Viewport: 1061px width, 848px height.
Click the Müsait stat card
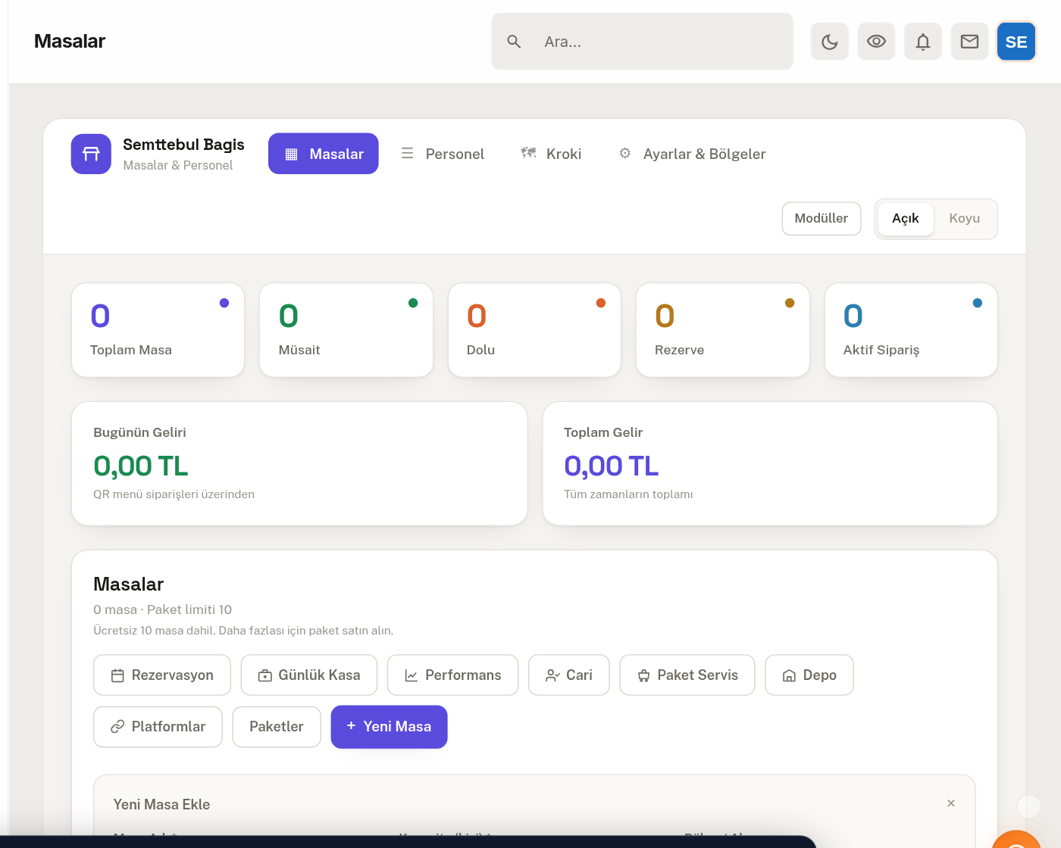pyautogui.click(x=346, y=330)
